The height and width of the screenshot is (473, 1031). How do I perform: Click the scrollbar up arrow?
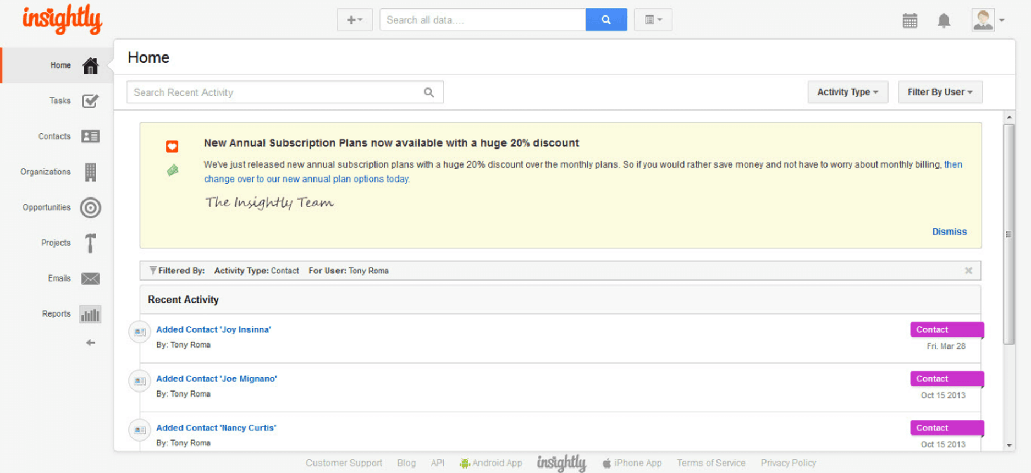tap(1009, 117)
